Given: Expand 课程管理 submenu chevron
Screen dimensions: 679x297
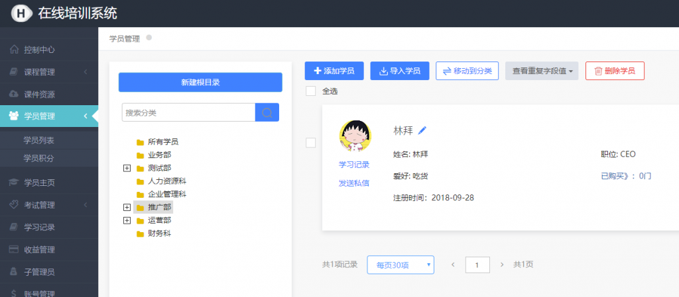Looking at the screenshot, I should (86, 71).
